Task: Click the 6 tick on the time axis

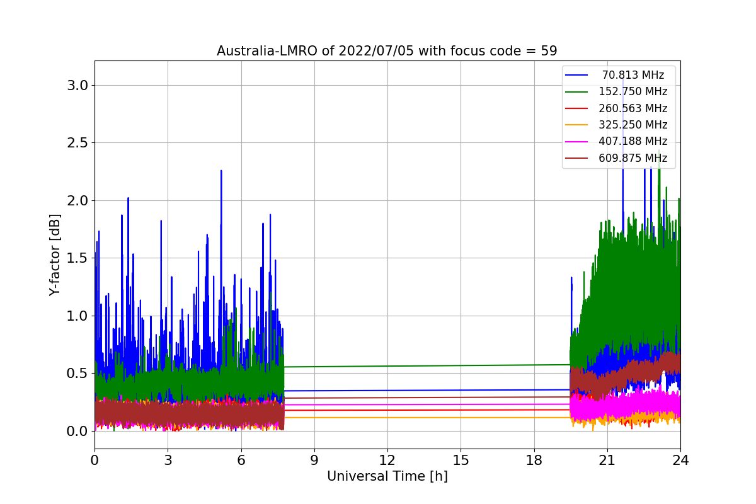Action: (x=241, y=461)
